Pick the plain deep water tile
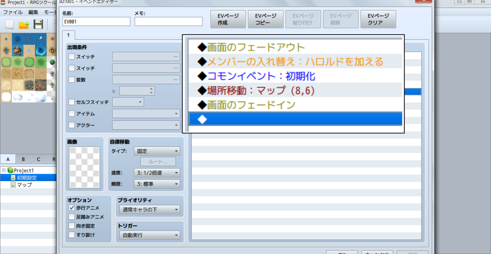 click(17, 39)
